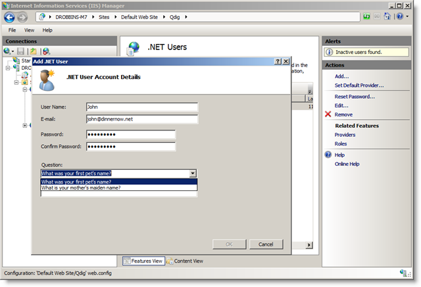
Task: Click Set Default Provider... action
Action: (x=359, y=86)
